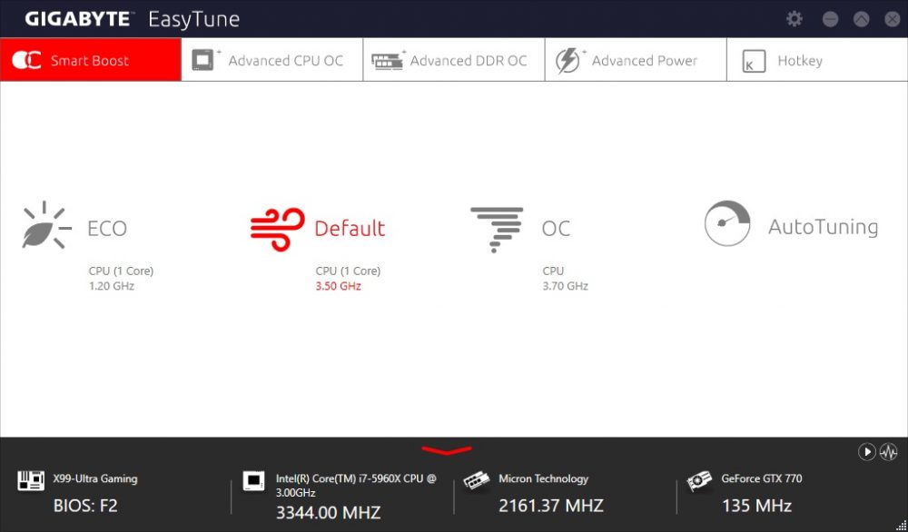Click the memory module icon beside Micron Technology

(477, 482)
